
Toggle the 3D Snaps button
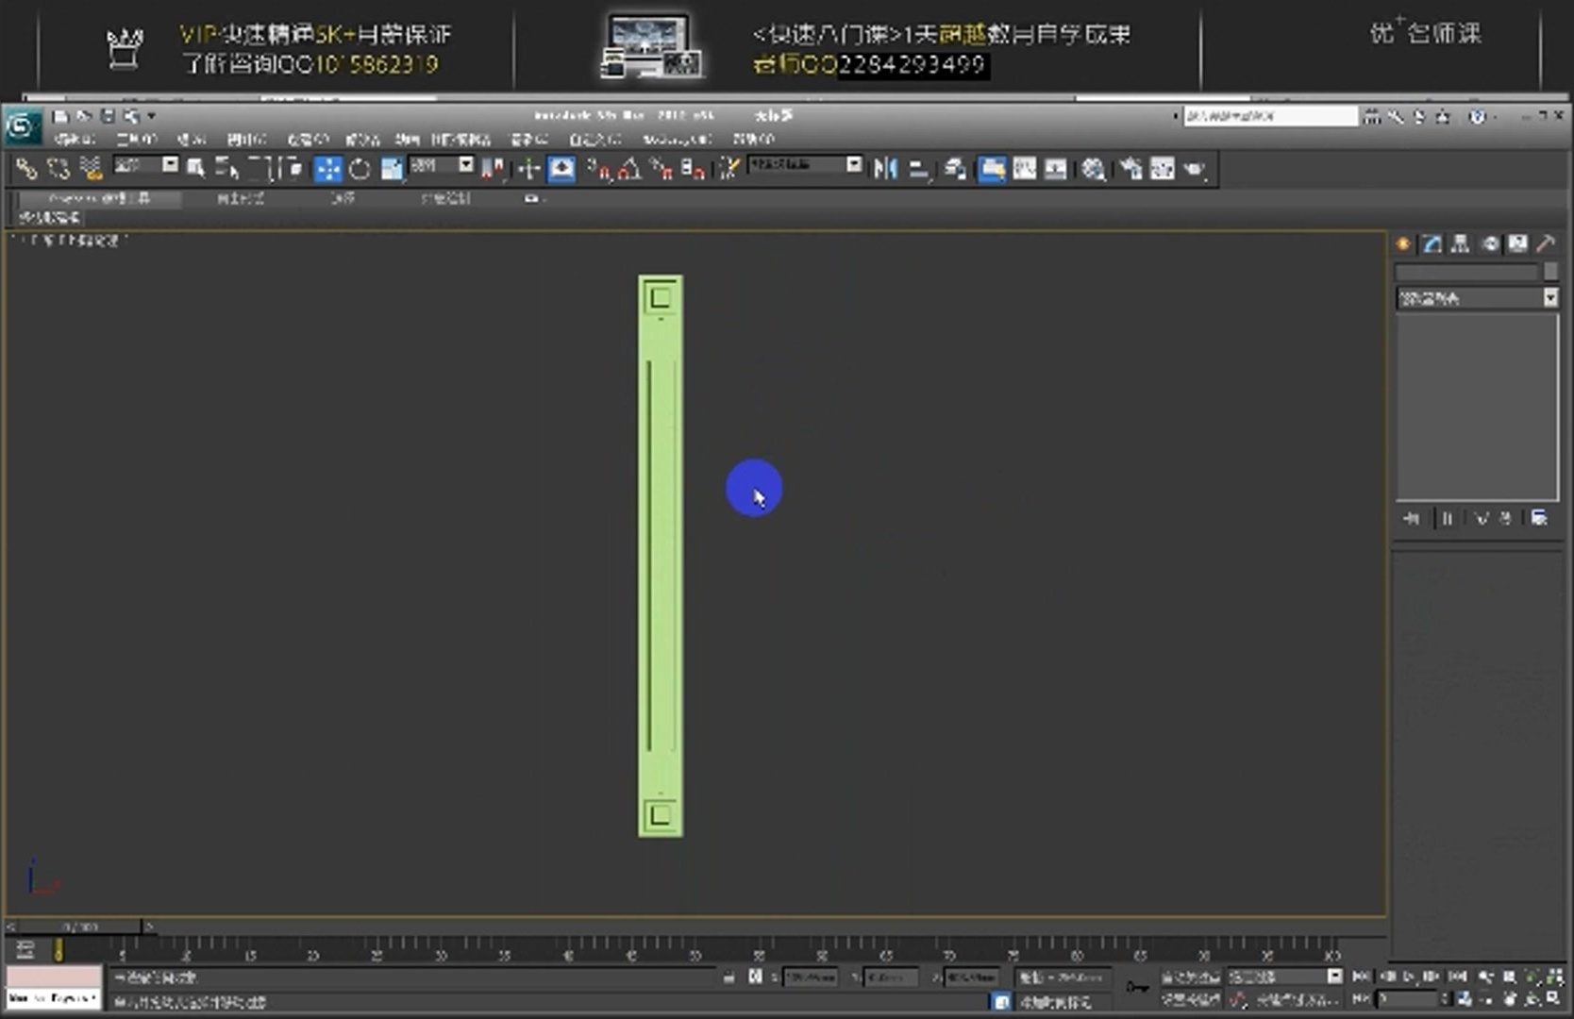coord(598,169)
